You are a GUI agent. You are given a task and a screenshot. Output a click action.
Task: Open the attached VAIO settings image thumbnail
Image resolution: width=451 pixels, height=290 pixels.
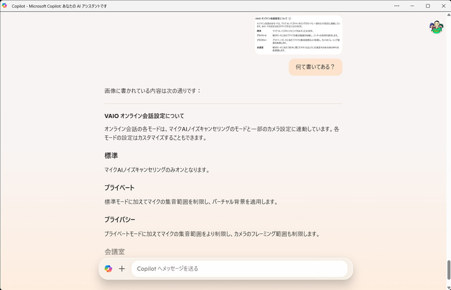point(298,35)
